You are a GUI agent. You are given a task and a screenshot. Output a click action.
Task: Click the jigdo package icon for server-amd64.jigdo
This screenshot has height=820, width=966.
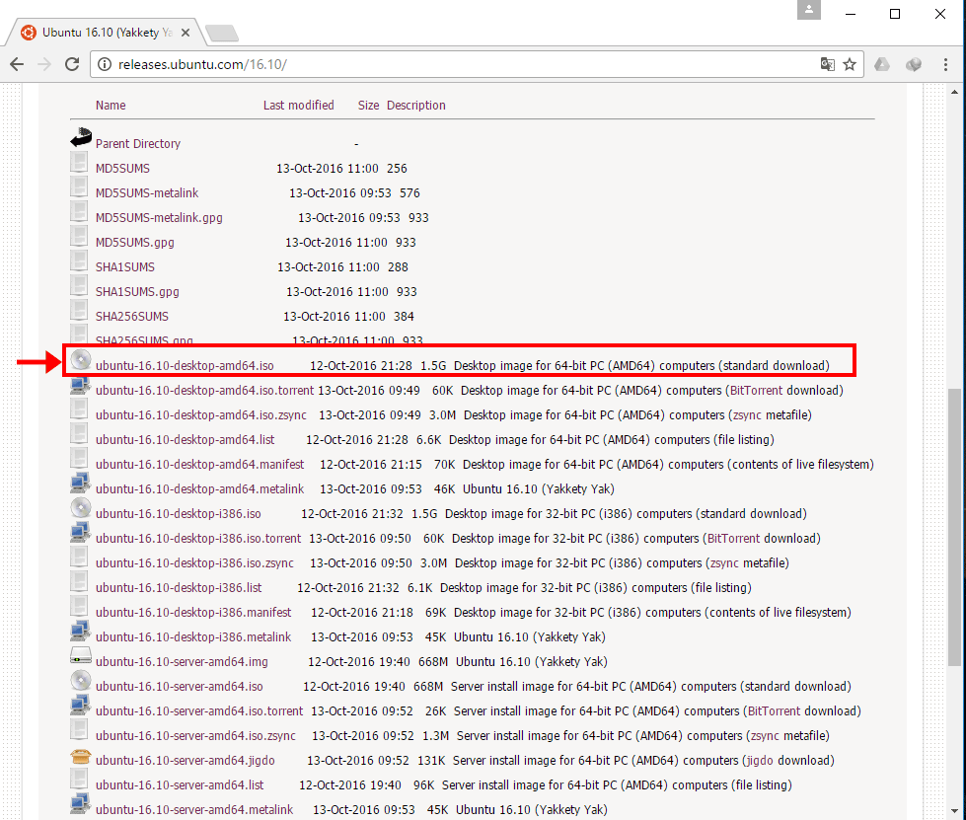[x=81, y=755]
